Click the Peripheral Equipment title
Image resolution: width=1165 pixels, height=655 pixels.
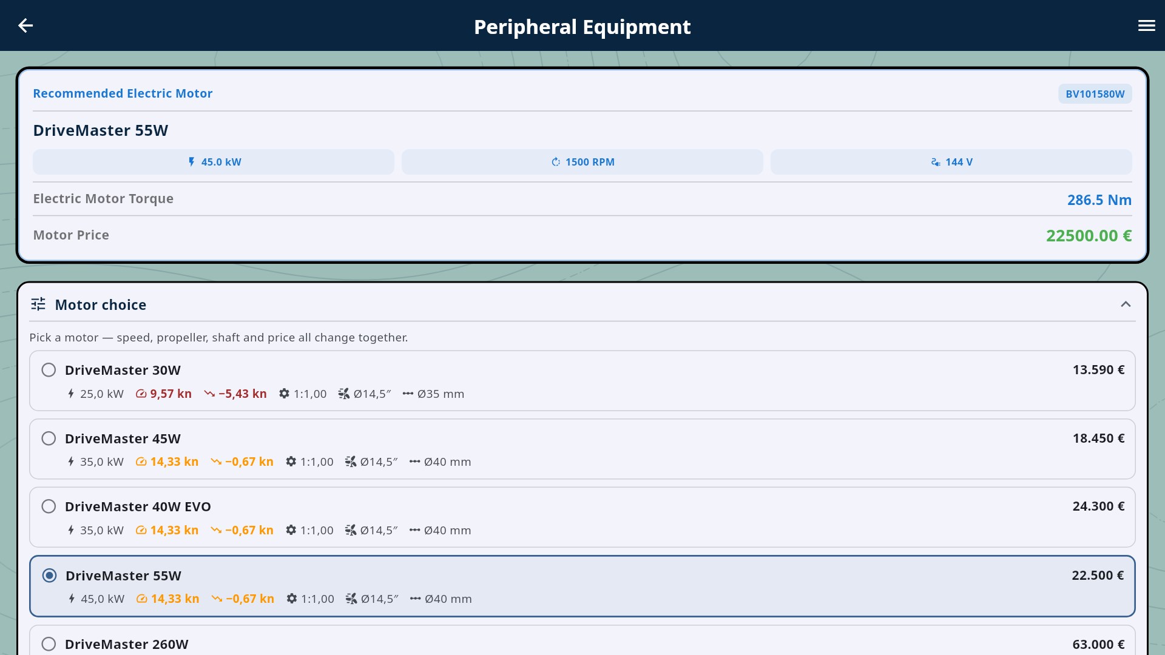(x=582, y=27)
